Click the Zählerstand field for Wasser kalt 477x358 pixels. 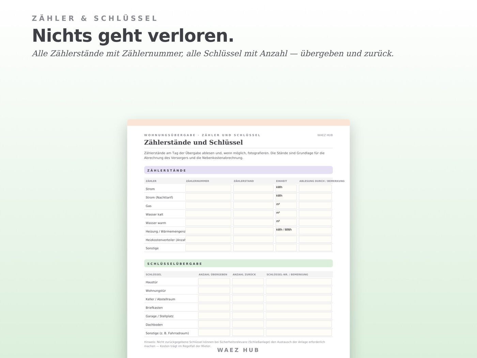click(x=253, y=214)
